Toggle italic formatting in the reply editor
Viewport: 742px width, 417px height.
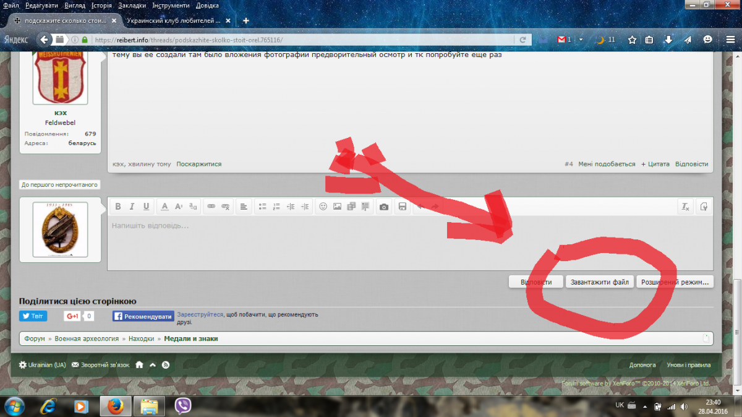tap(132, 207)
